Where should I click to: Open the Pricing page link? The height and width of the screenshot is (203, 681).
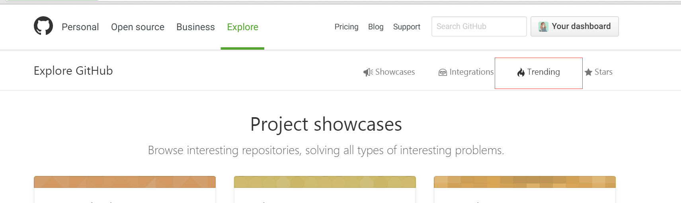click(346, 27)
